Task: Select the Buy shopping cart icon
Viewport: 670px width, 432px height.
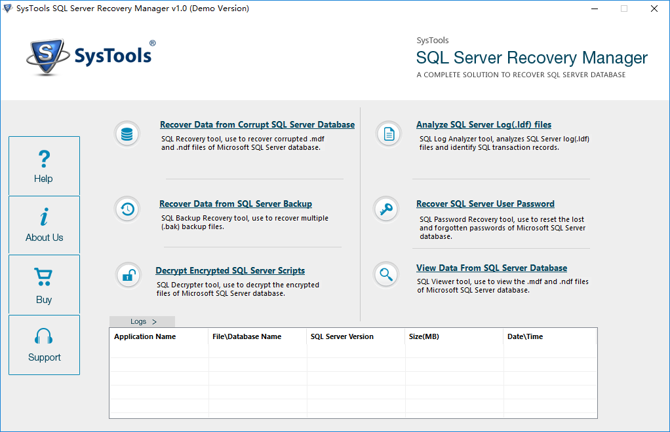Action: pyautogui.click(x=44, y=285)
